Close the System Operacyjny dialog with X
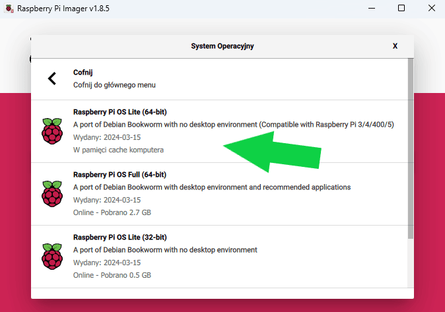445x312 pixels. click(x=395, y=46)
